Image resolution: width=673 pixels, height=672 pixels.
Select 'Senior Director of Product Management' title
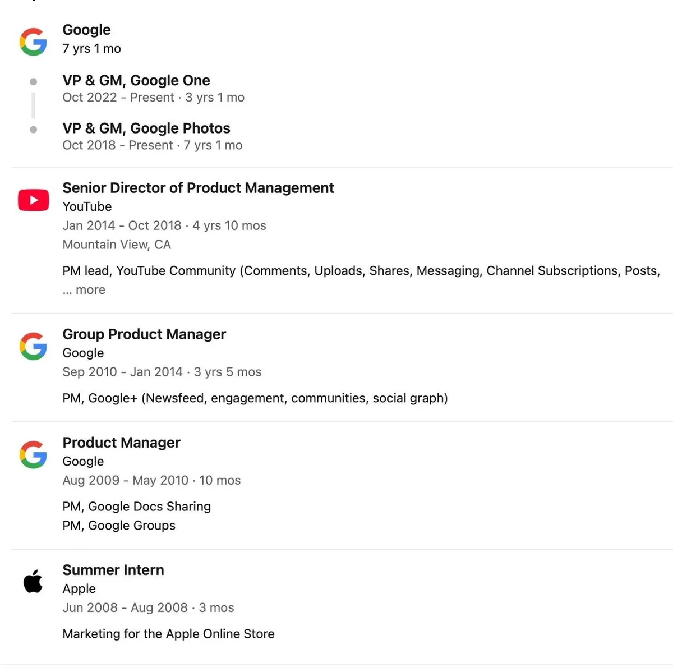click(x=198, y=188)
